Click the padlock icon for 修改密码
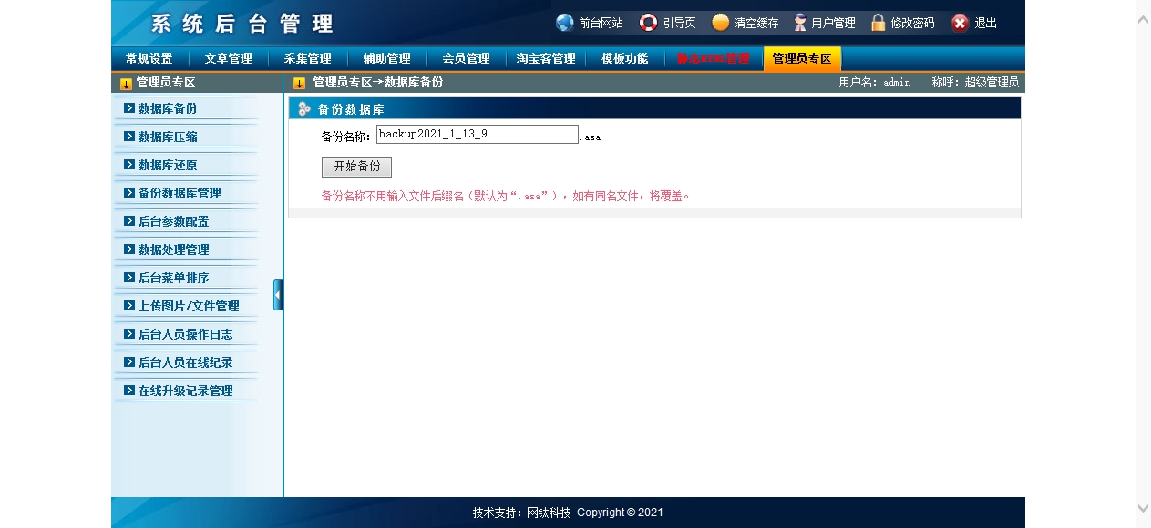 click(879, 23)
